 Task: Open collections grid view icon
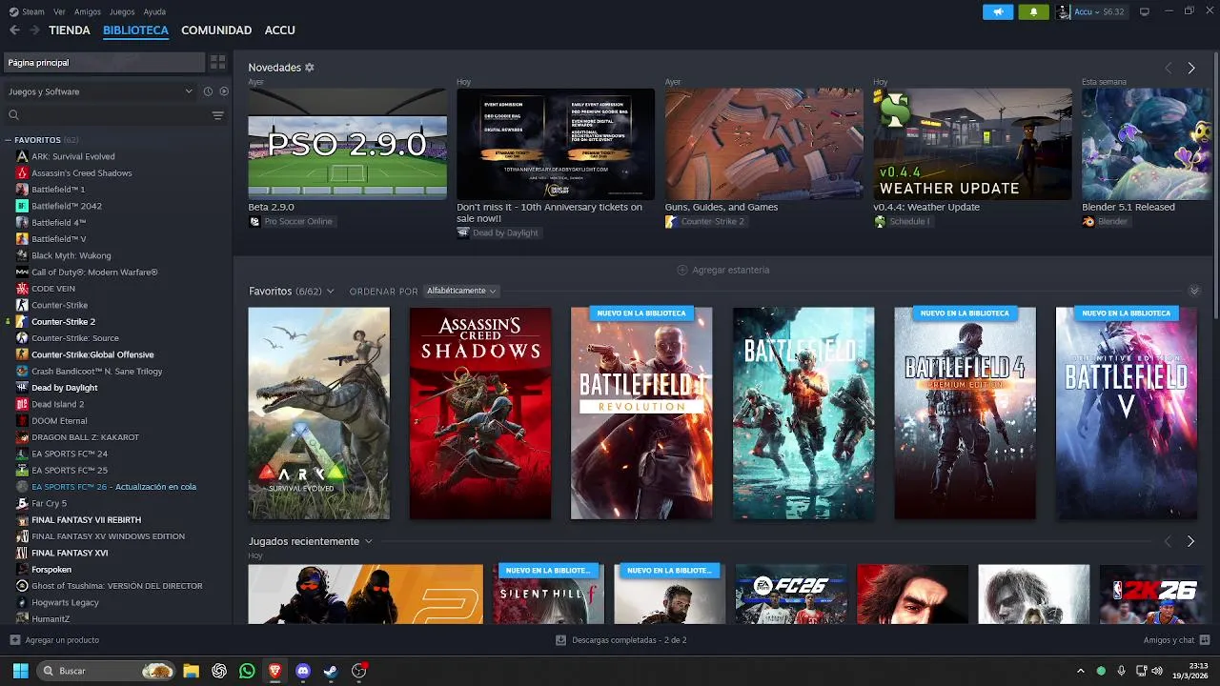[218, 62]
